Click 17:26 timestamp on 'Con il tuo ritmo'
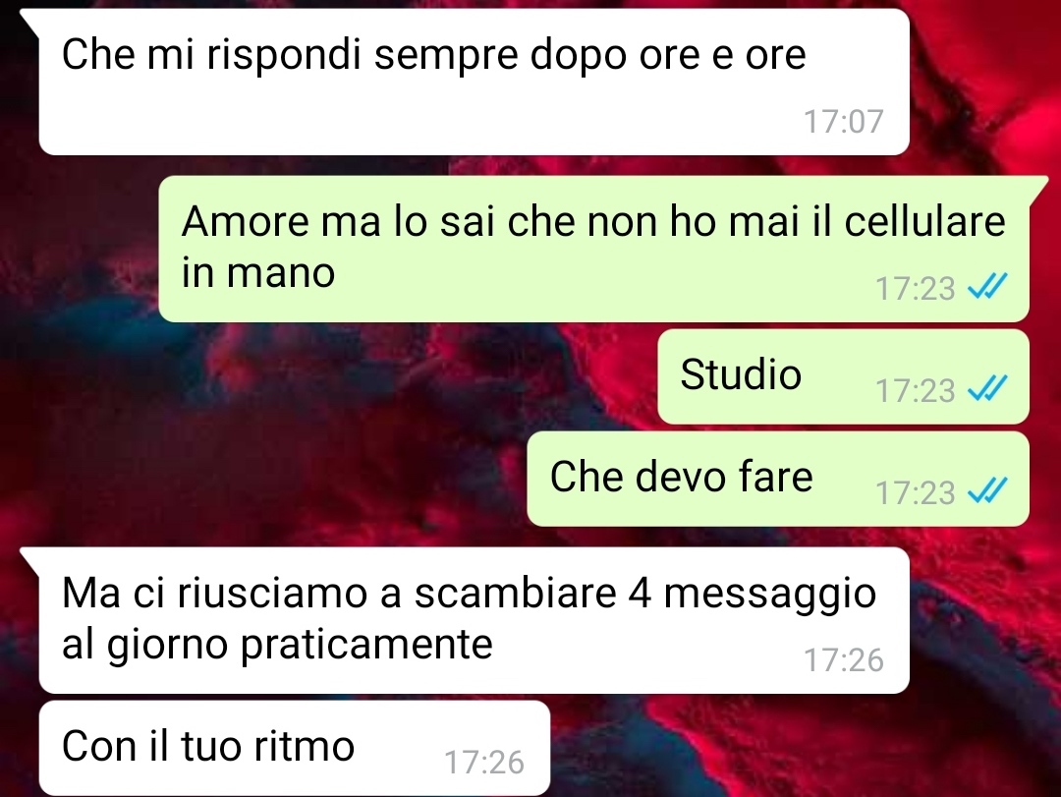The image size is (1061, 797). coord(483,763)
